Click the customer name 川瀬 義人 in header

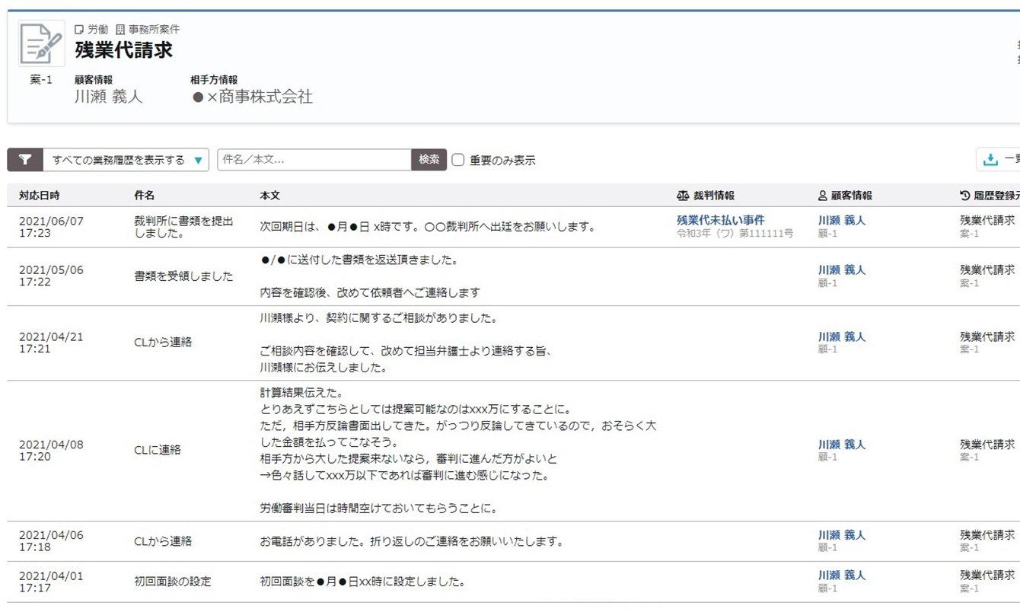click(x=109, y=97)
